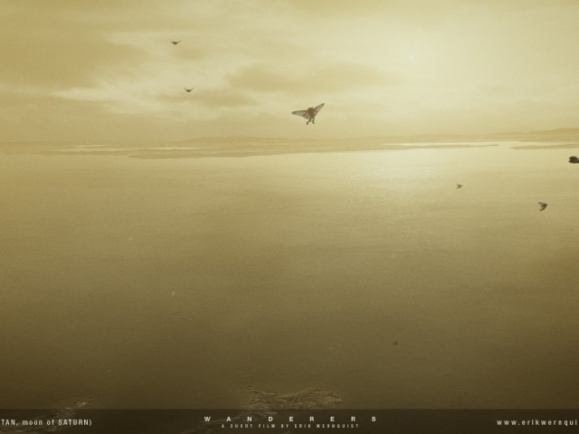Screen dimensions: 579x434
Task: Click the hazy sun glow in sky
Action: click(x=412, y=54)
